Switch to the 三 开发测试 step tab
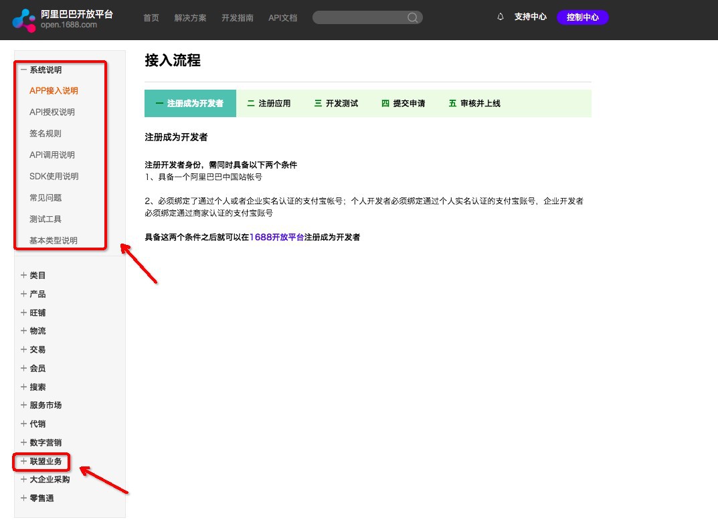 pos(336,104)
